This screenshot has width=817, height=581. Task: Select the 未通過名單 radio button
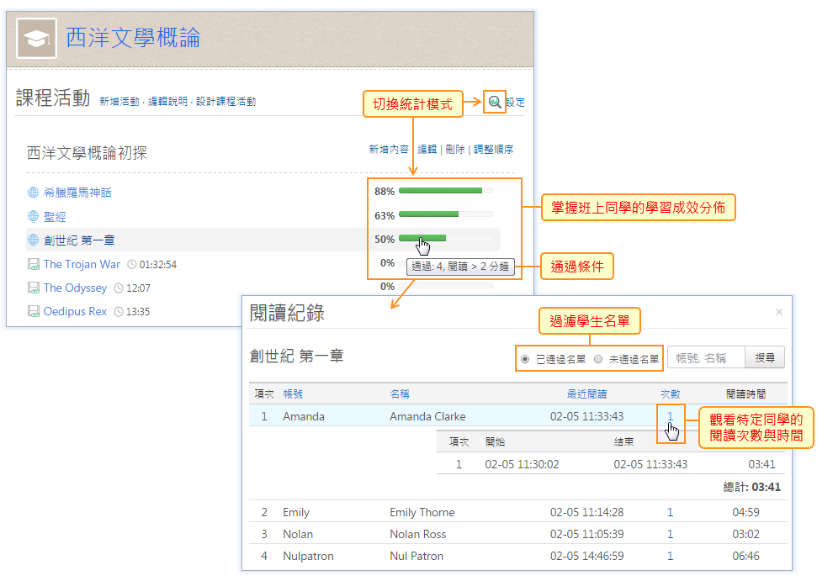click(598, 359)
